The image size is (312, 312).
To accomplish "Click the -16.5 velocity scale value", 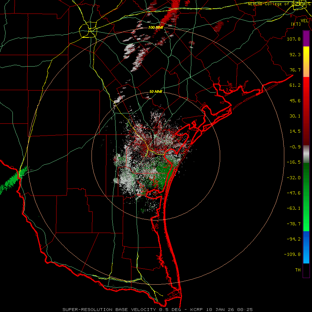I will (x=294, y=162).
